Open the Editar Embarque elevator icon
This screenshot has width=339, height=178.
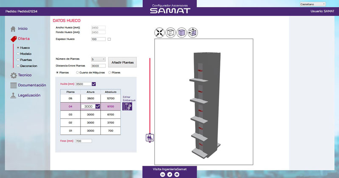pos(128,107)
